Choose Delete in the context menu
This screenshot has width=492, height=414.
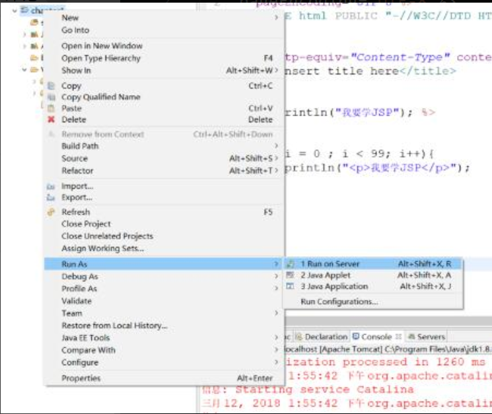pos(164,120)
